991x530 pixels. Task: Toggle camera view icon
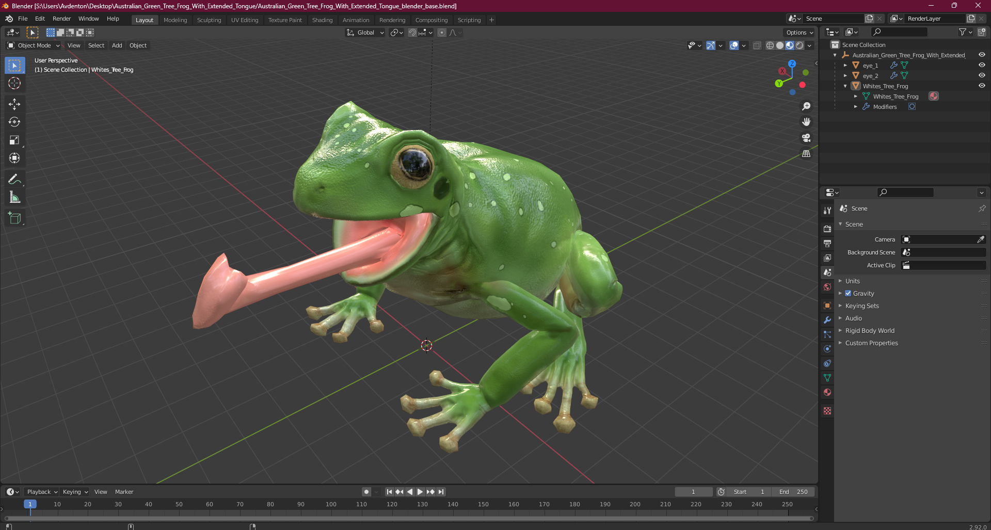tap(806, 138)
